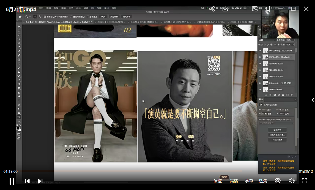Hide the 1283454-800w layer
The image size is (315, 190).
(260, 70)
